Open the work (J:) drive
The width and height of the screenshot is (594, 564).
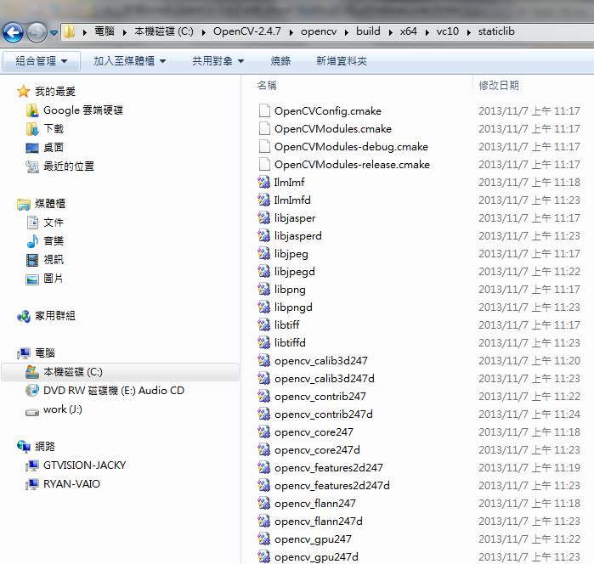coord(63,409)
